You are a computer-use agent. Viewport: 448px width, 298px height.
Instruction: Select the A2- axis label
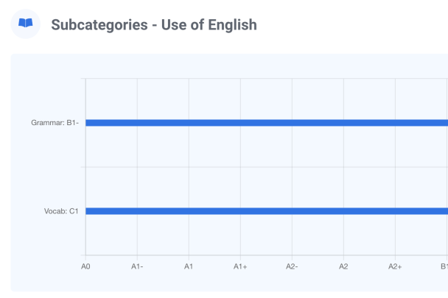(x=292, y=266)
